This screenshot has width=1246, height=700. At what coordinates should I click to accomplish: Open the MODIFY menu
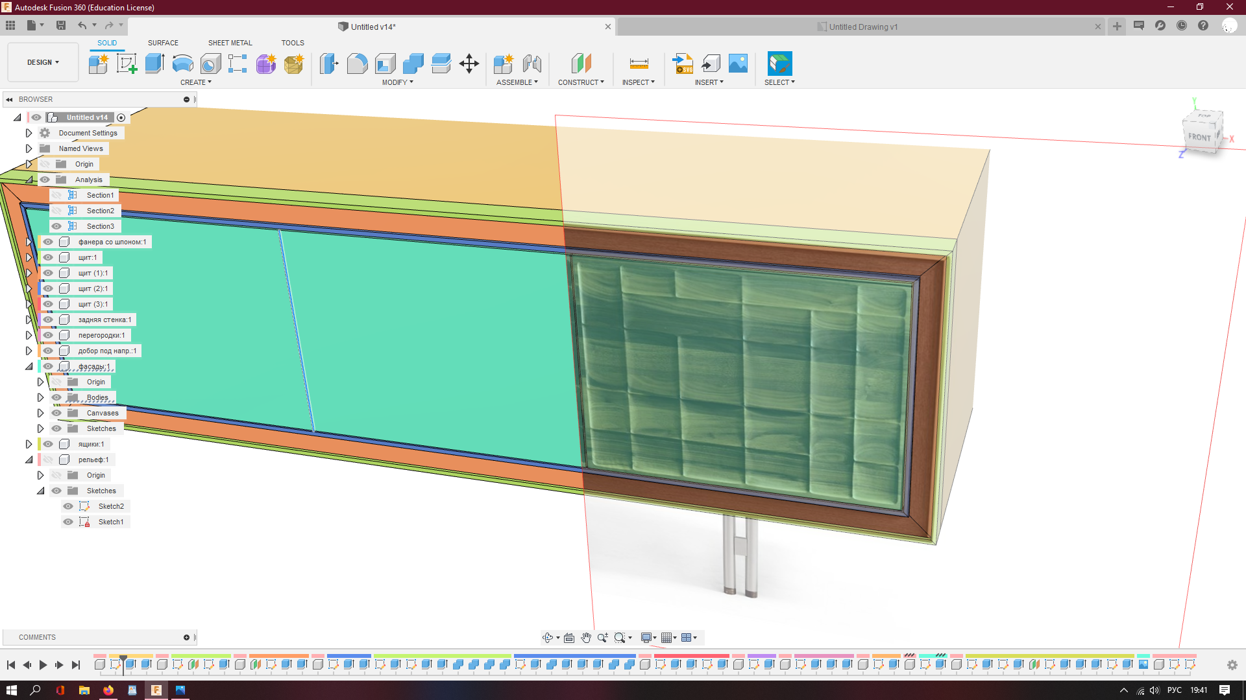(x=397, y=82)
